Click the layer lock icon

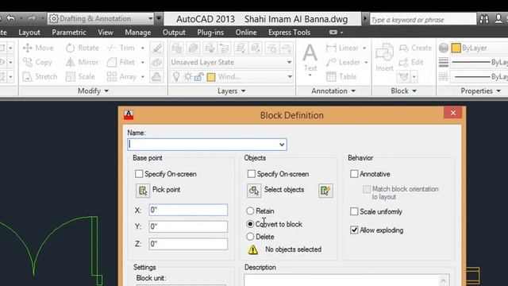click(x=199, y=77)
